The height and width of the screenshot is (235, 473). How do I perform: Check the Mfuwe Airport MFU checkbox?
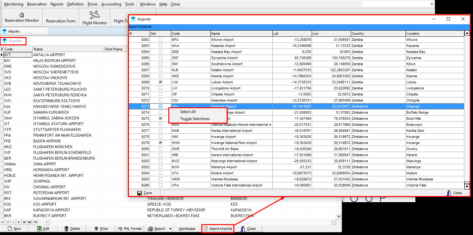[161, 40]
